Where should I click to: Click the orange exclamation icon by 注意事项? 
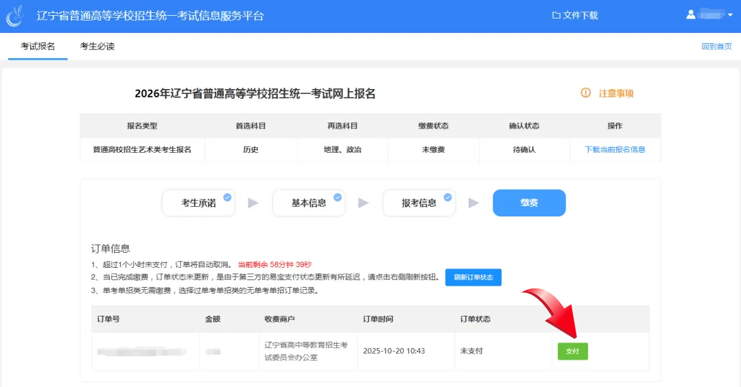pyautogui.click(x=585, y=93)
